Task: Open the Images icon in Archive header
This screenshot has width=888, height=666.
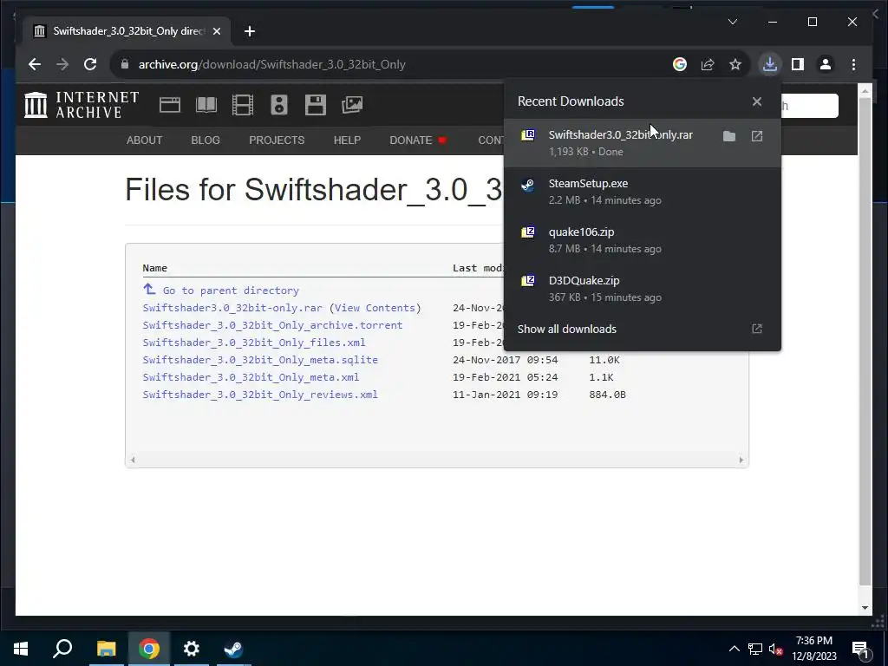Action: tap(352, 105)
